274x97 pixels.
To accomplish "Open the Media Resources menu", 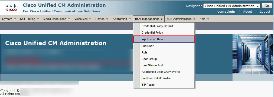I will click(x=57, y=19).
